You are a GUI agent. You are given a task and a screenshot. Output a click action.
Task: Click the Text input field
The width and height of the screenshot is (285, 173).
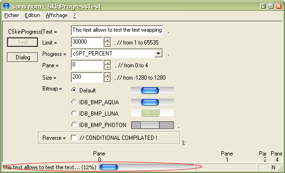[117, 30]
